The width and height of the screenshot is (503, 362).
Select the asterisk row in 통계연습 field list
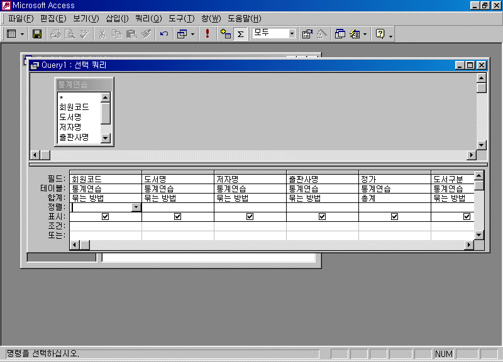79,97
